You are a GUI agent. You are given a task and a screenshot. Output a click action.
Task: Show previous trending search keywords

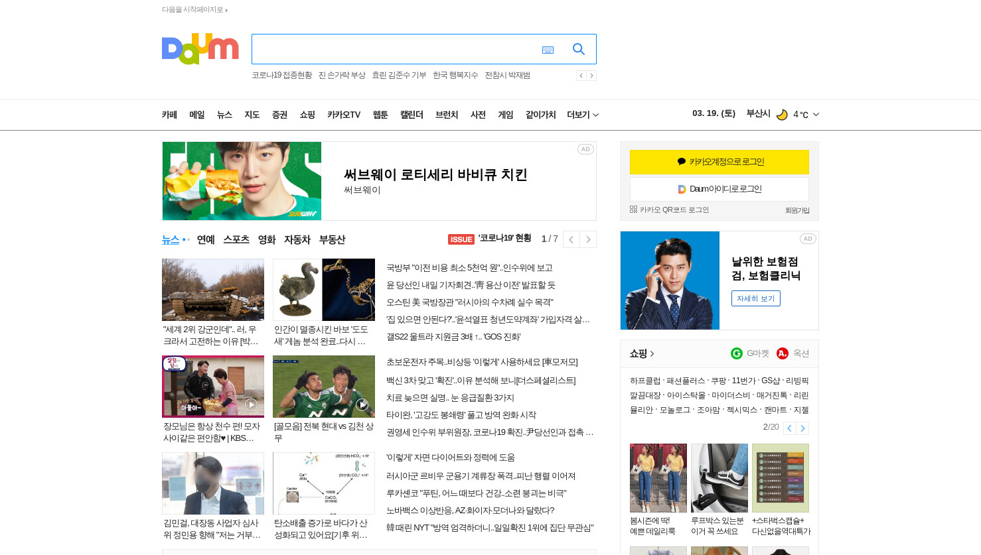[581, 76]
